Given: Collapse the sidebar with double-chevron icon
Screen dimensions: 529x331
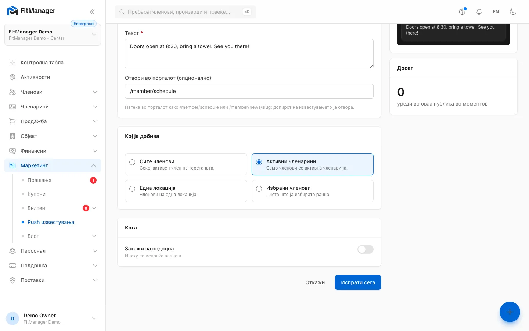Looking at the screenshot, I should point(92,12).
